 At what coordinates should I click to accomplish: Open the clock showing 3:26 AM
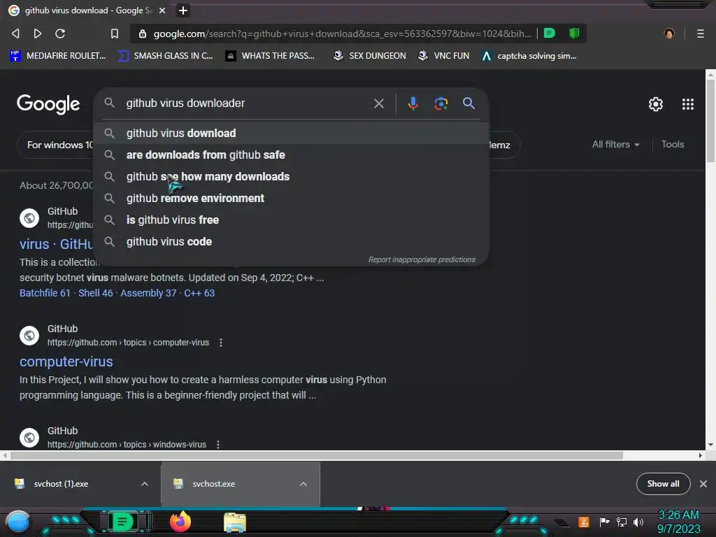point(678,522)
